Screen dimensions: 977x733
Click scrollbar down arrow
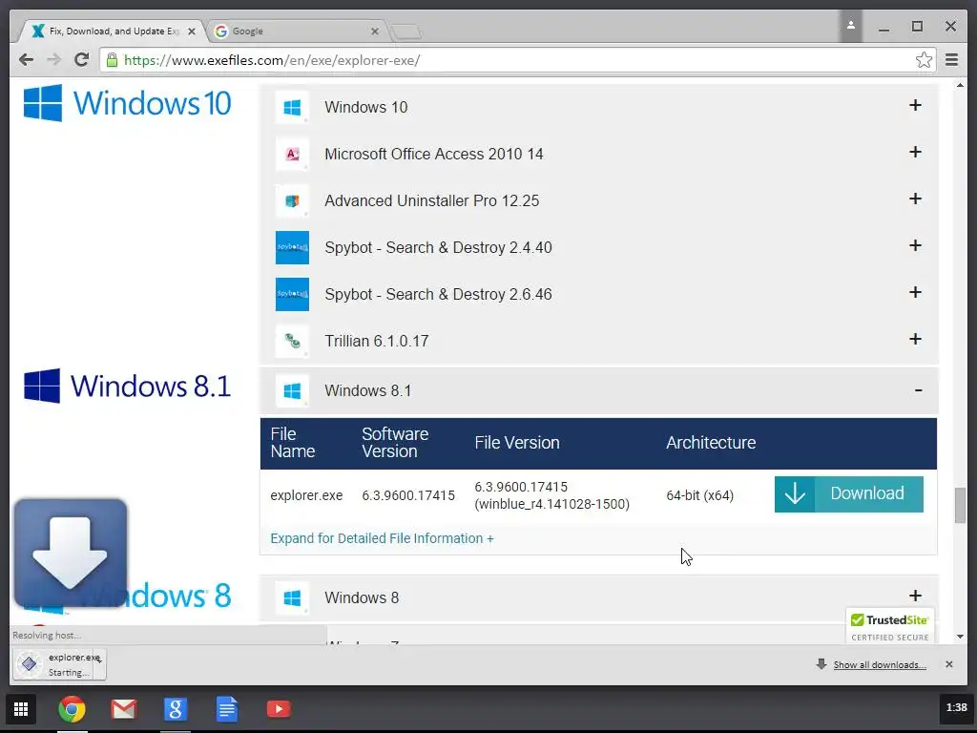click(960, 637)
